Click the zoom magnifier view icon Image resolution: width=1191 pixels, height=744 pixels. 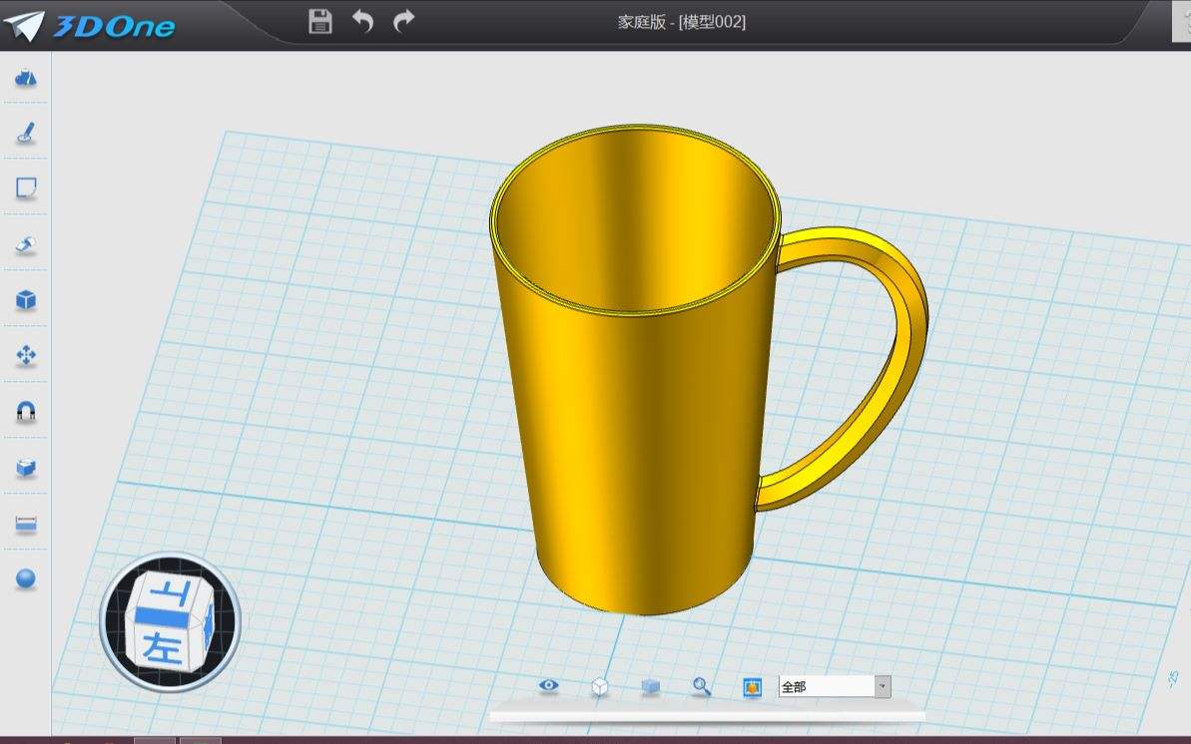pyautogui.click(x=702, y=686)
